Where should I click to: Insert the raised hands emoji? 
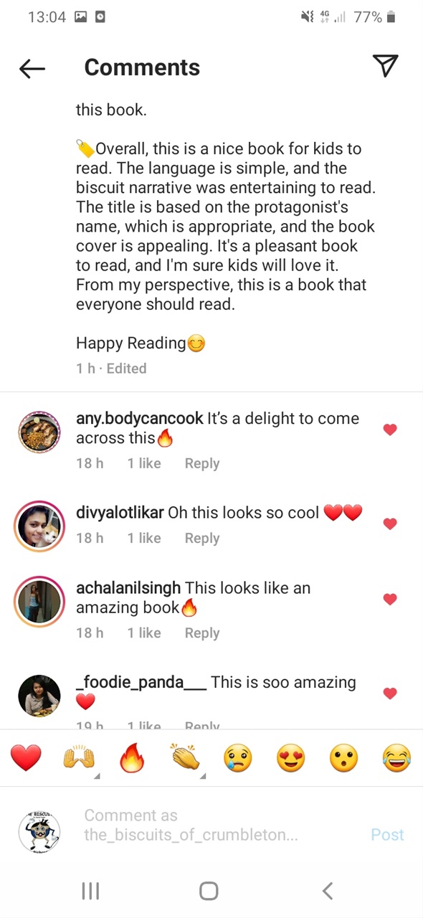[x=79, y=758]
